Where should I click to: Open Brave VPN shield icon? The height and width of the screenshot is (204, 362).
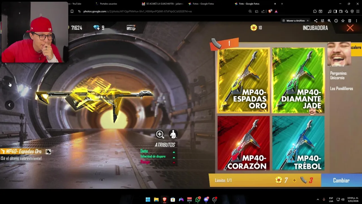click(352, 11)
